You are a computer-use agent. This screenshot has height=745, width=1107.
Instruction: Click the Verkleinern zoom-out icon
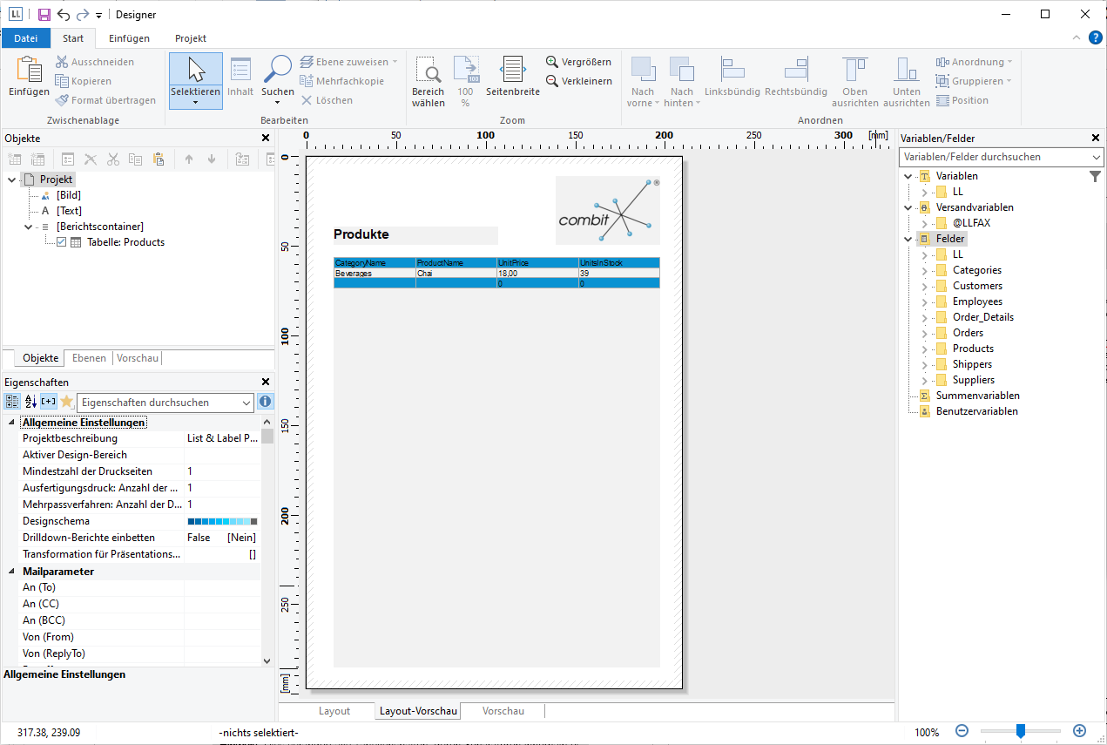[x=552, y=81]
